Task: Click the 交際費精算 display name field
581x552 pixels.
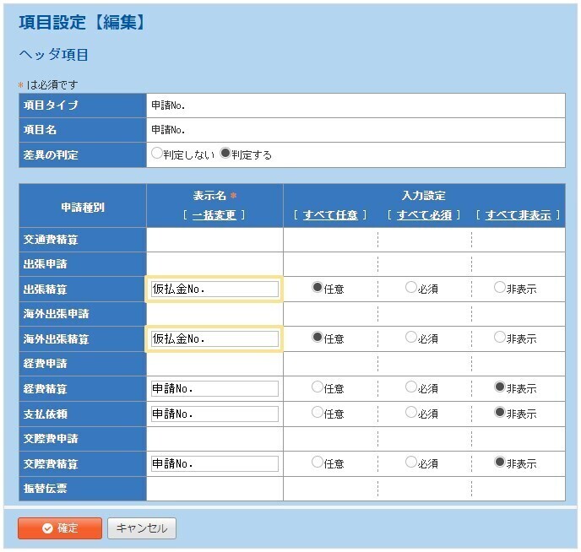Action: click(214, 464)
